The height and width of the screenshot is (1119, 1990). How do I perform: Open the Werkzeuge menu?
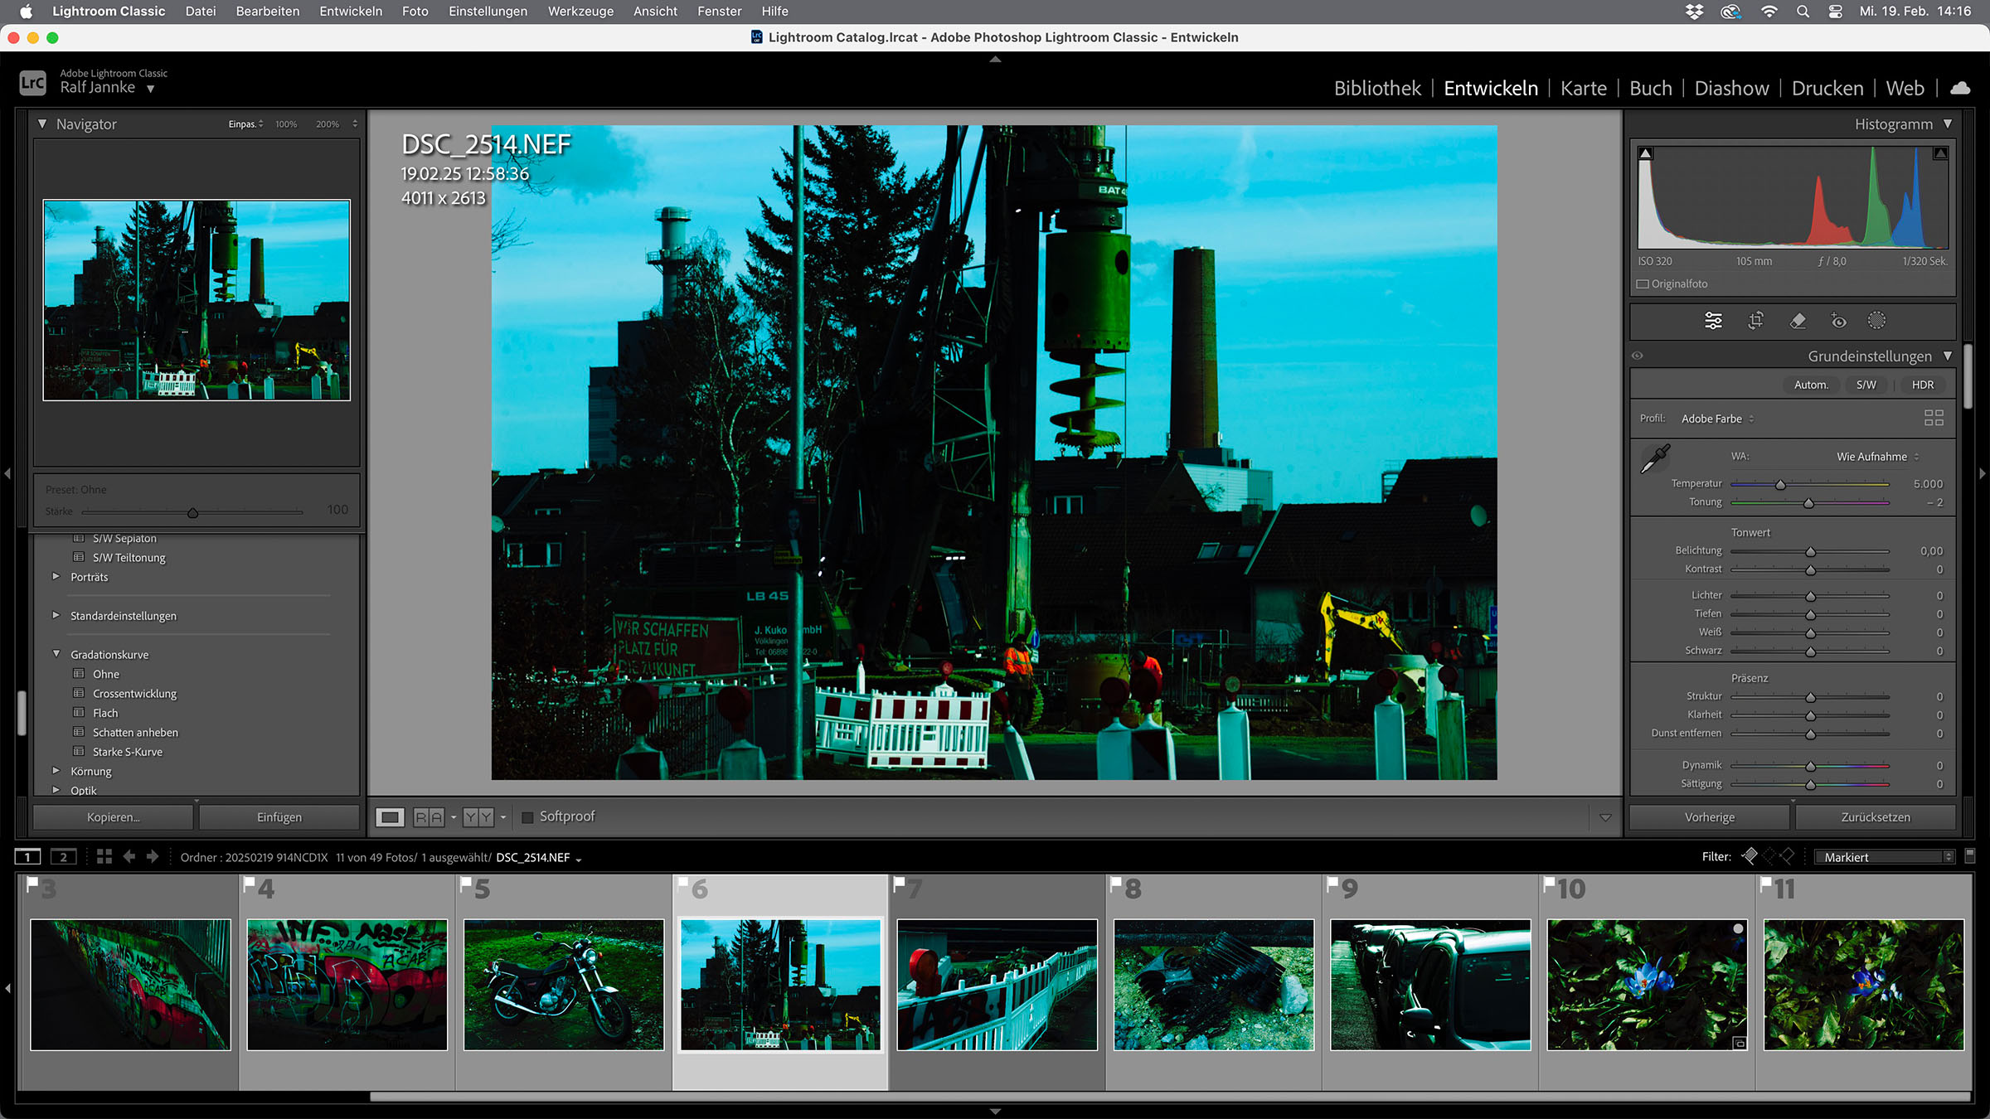pos(580,12)
